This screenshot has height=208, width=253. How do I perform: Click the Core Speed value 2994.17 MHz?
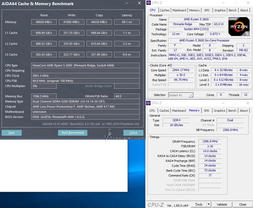(x=181, y=70)
